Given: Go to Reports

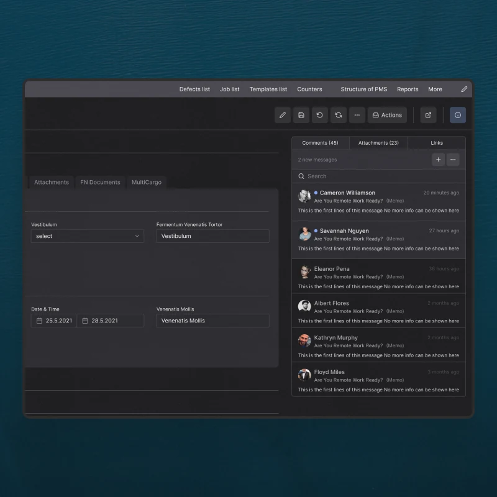Looking at the screenshot, I should pos(408,89).
